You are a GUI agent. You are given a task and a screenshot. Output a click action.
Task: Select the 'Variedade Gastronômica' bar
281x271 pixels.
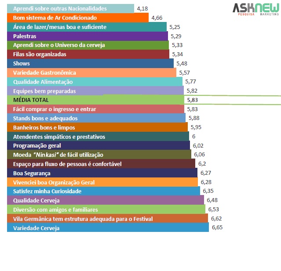click(92, 72)
